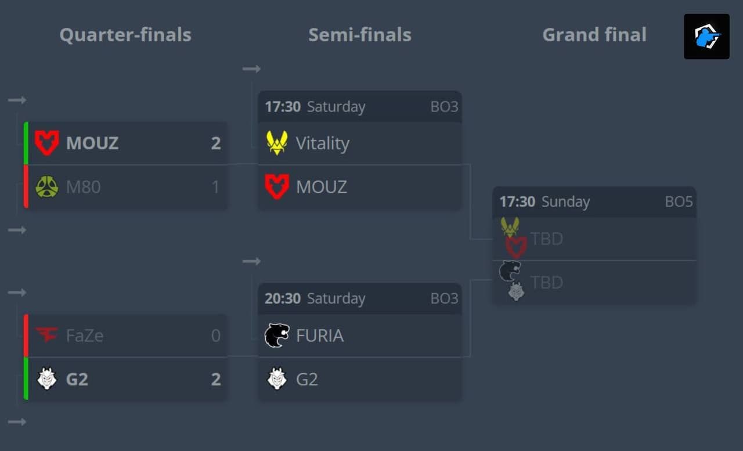Click the G2 logo in quarter-finals
This screenshot has width=743, height=451.
(46, 379)
